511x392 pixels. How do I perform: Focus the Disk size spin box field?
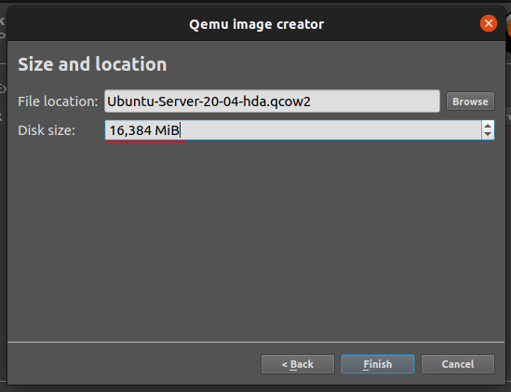pyautogui.click(x=292, y=130)
